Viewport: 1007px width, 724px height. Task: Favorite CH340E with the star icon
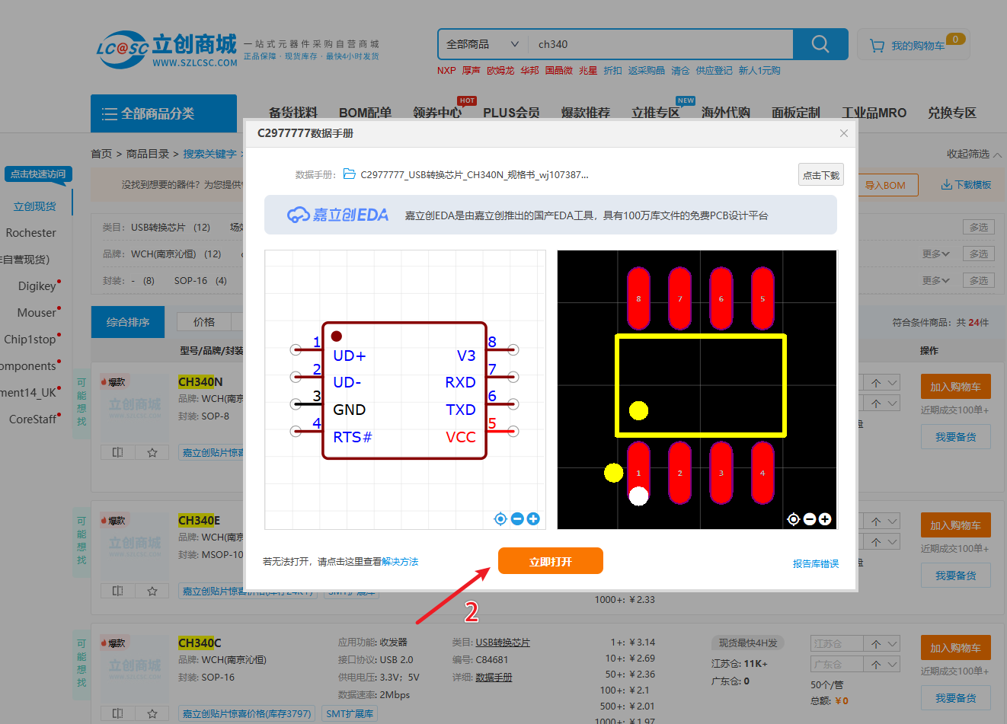pyautogui.click(x=152, y=591)
